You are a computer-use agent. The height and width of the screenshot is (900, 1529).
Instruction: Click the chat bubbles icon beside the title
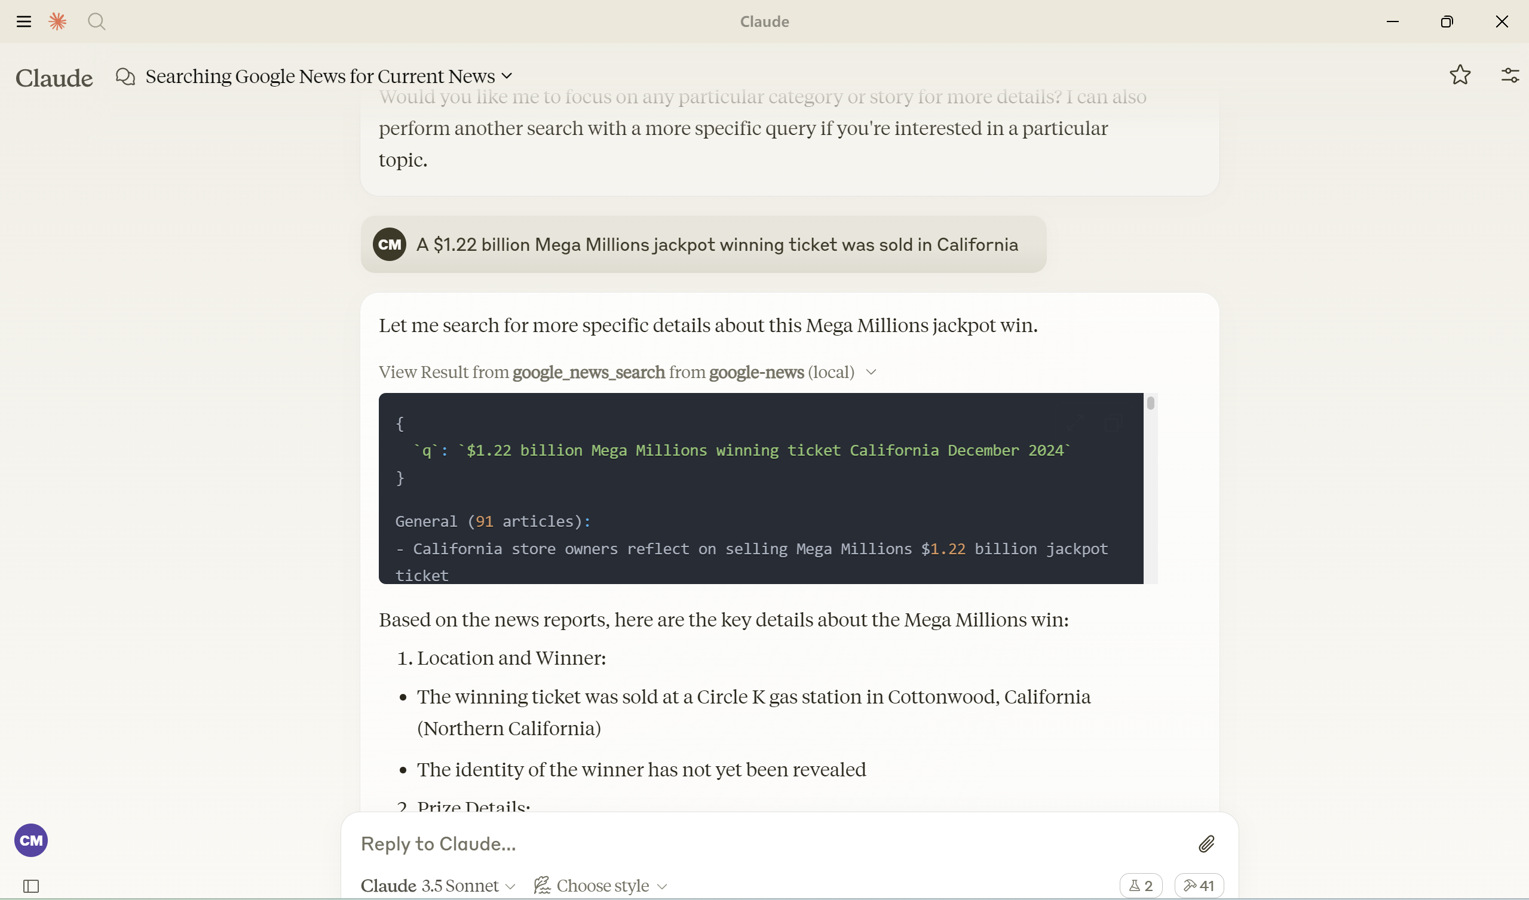coord(125,77)
